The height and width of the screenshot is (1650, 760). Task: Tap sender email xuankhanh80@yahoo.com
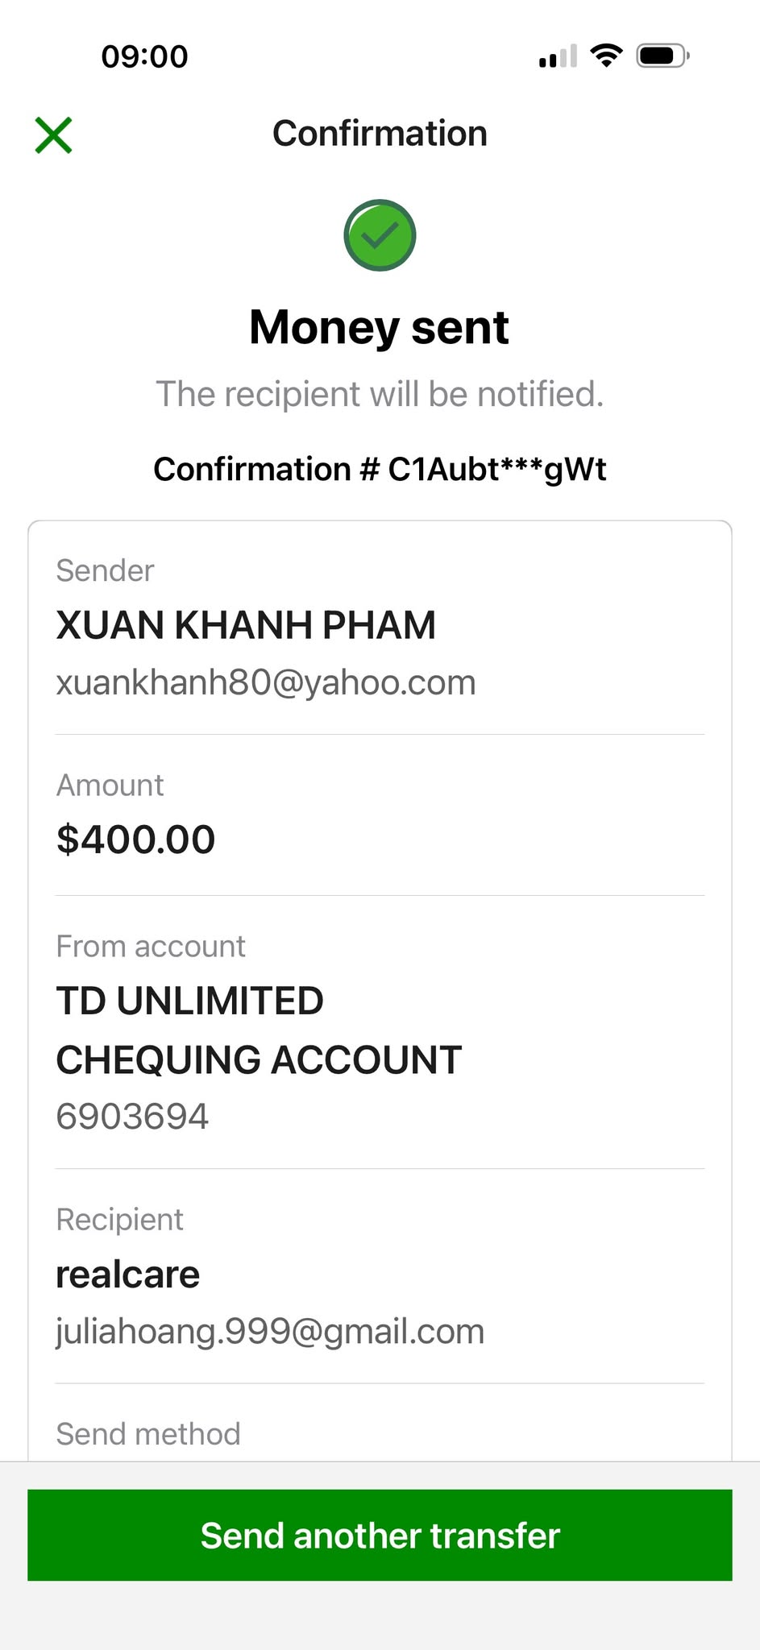click(266, 682)
